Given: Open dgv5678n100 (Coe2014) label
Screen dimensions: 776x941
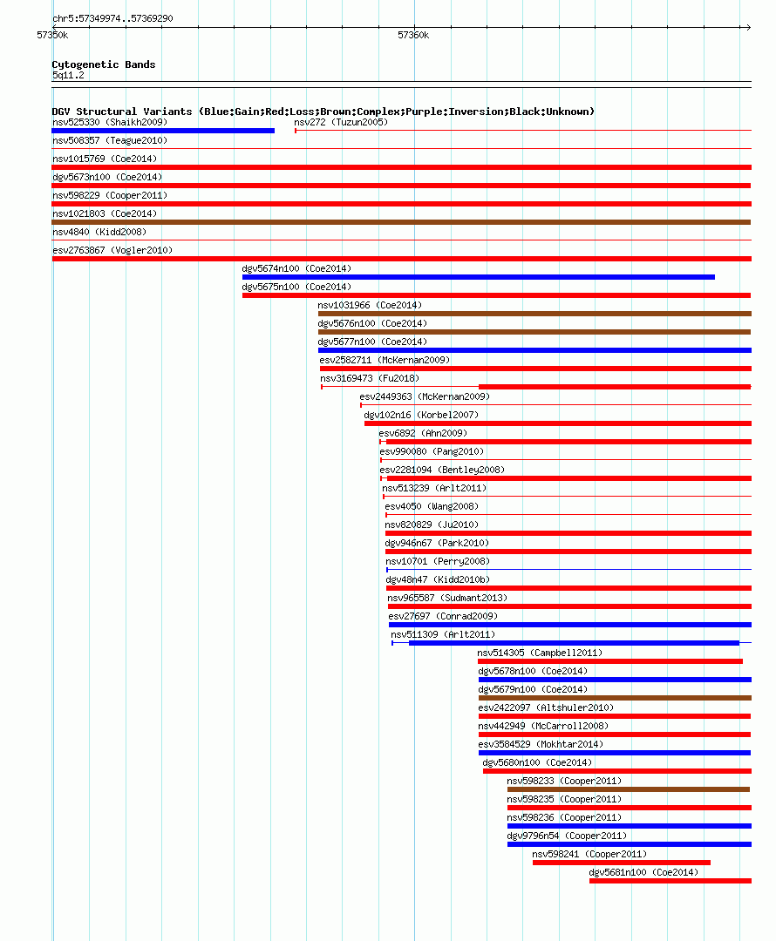Looking at the screenshot, I should pos(533,672).
